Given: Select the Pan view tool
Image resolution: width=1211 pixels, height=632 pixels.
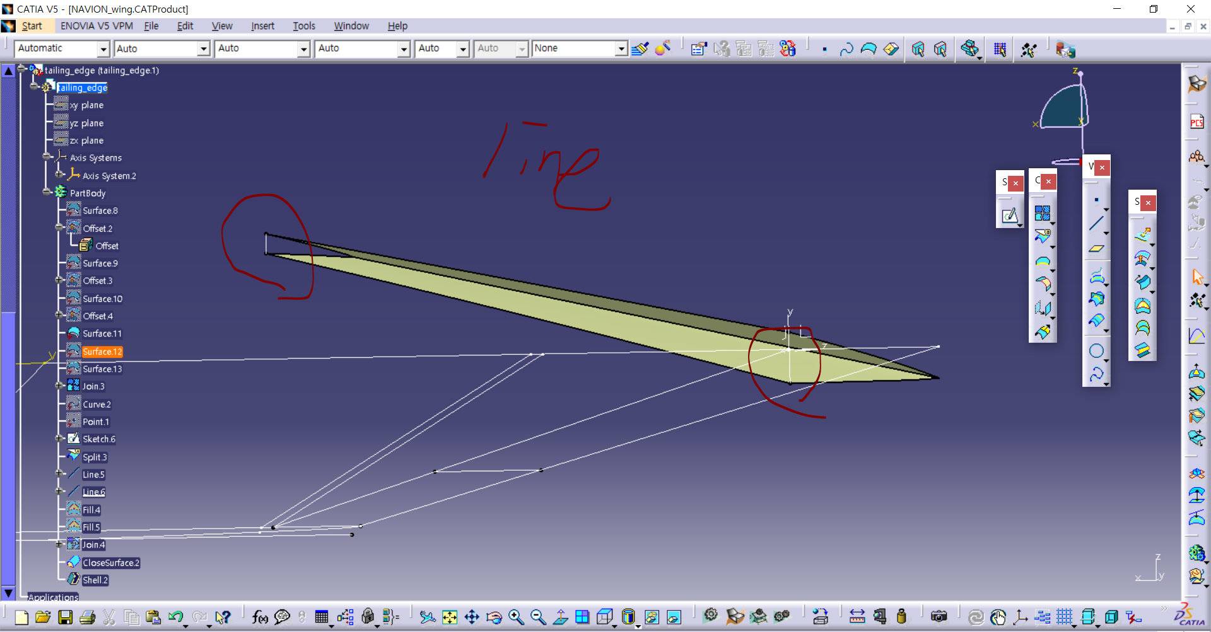Looking at the screenshot, I should click(472, 617).
